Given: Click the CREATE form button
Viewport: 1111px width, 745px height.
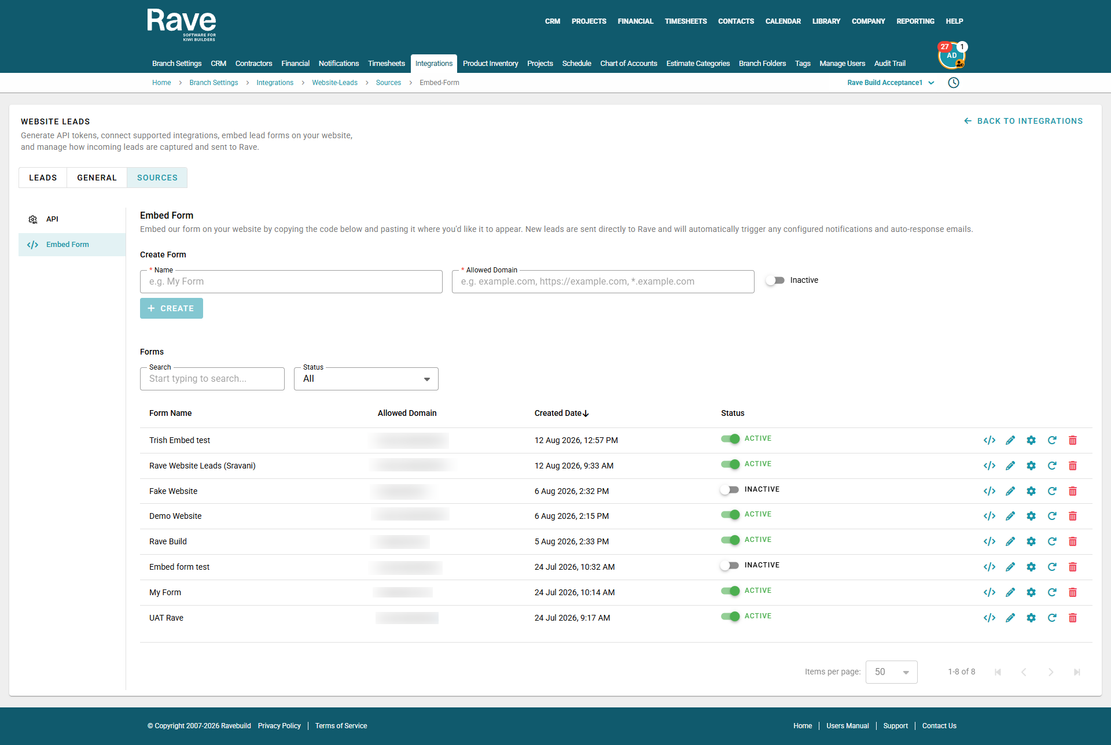Looking at the screenshot, I should pos(171,308).
